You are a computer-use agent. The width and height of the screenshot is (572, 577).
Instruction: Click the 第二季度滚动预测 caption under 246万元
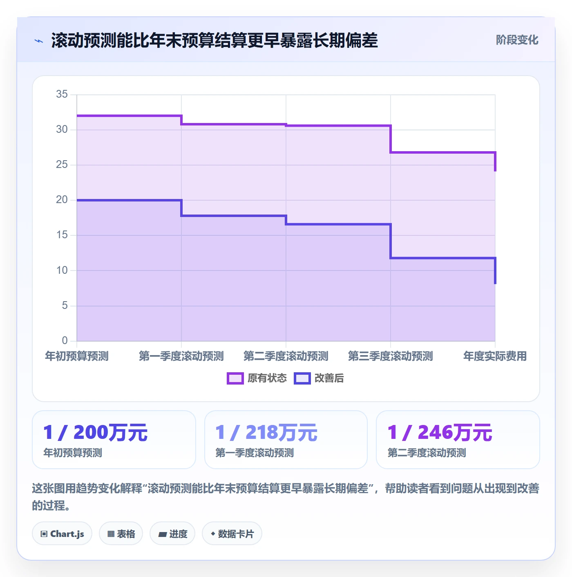pos(427,453)
